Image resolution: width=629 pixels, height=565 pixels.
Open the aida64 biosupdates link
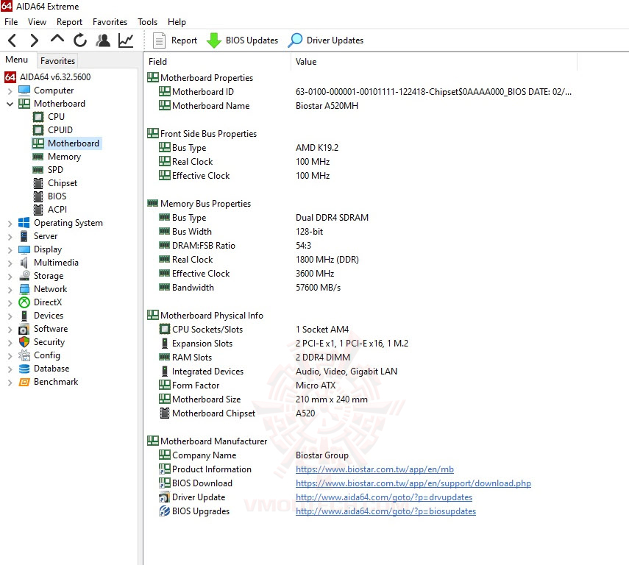click(x=385, y=511)
